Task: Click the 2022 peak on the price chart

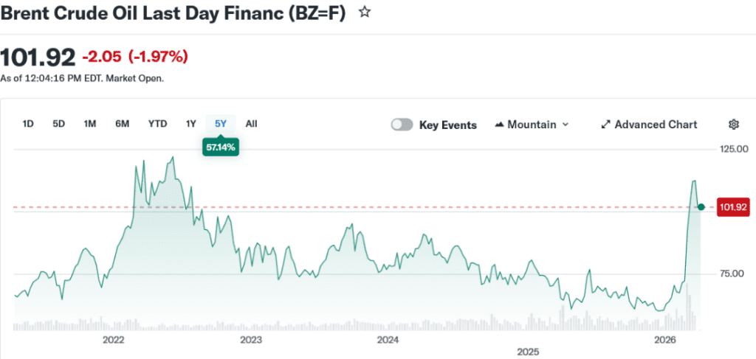Action: tap(172, 157)
